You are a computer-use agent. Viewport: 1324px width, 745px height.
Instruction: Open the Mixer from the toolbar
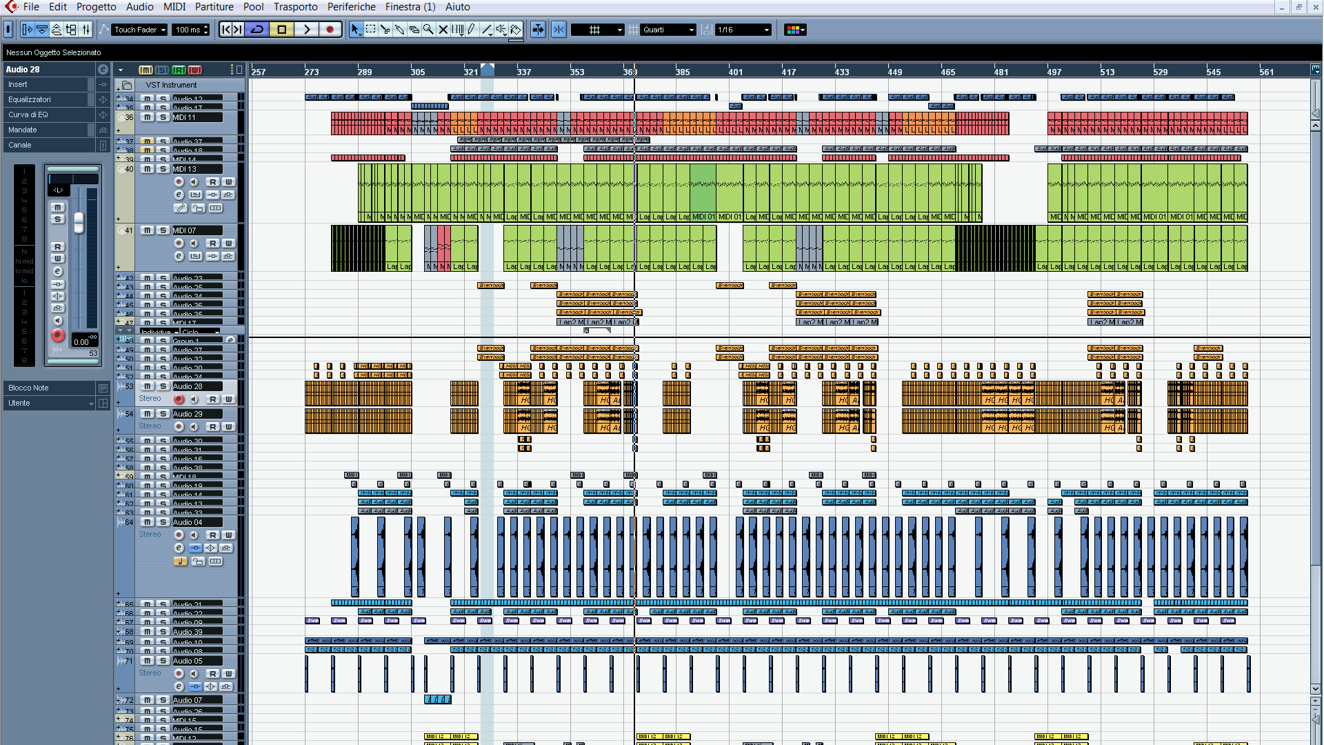pyautogui.click(x=86, y=30)
